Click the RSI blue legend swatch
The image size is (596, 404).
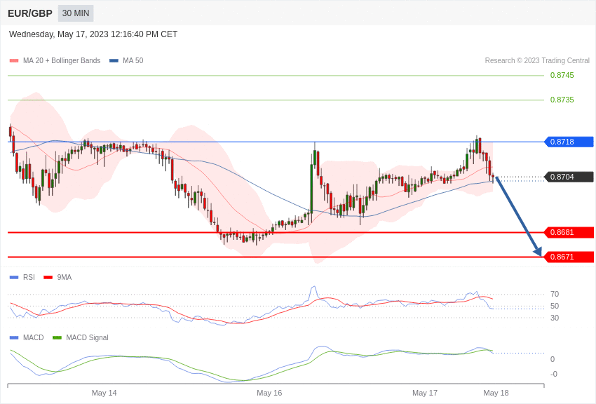pyautogui.click(x=14, y=278)
